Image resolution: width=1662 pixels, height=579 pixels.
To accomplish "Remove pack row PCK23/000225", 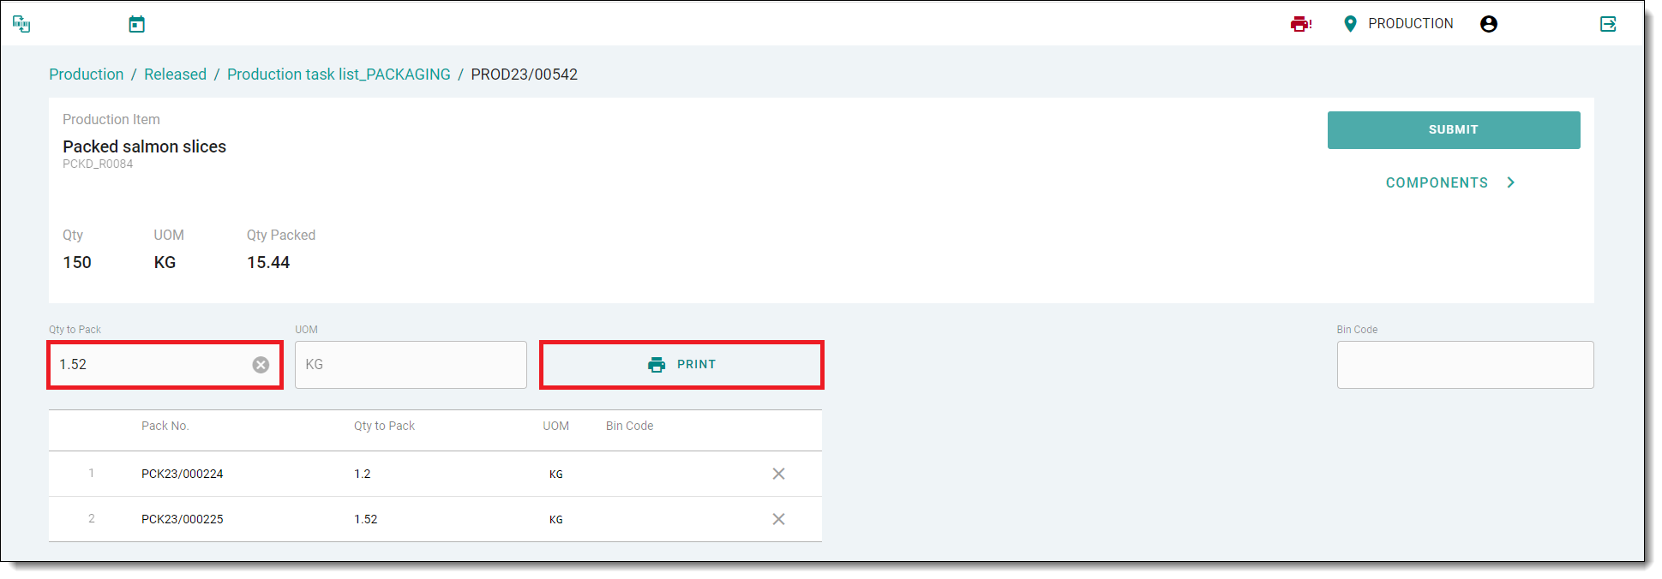I will [x=778, y=519].
